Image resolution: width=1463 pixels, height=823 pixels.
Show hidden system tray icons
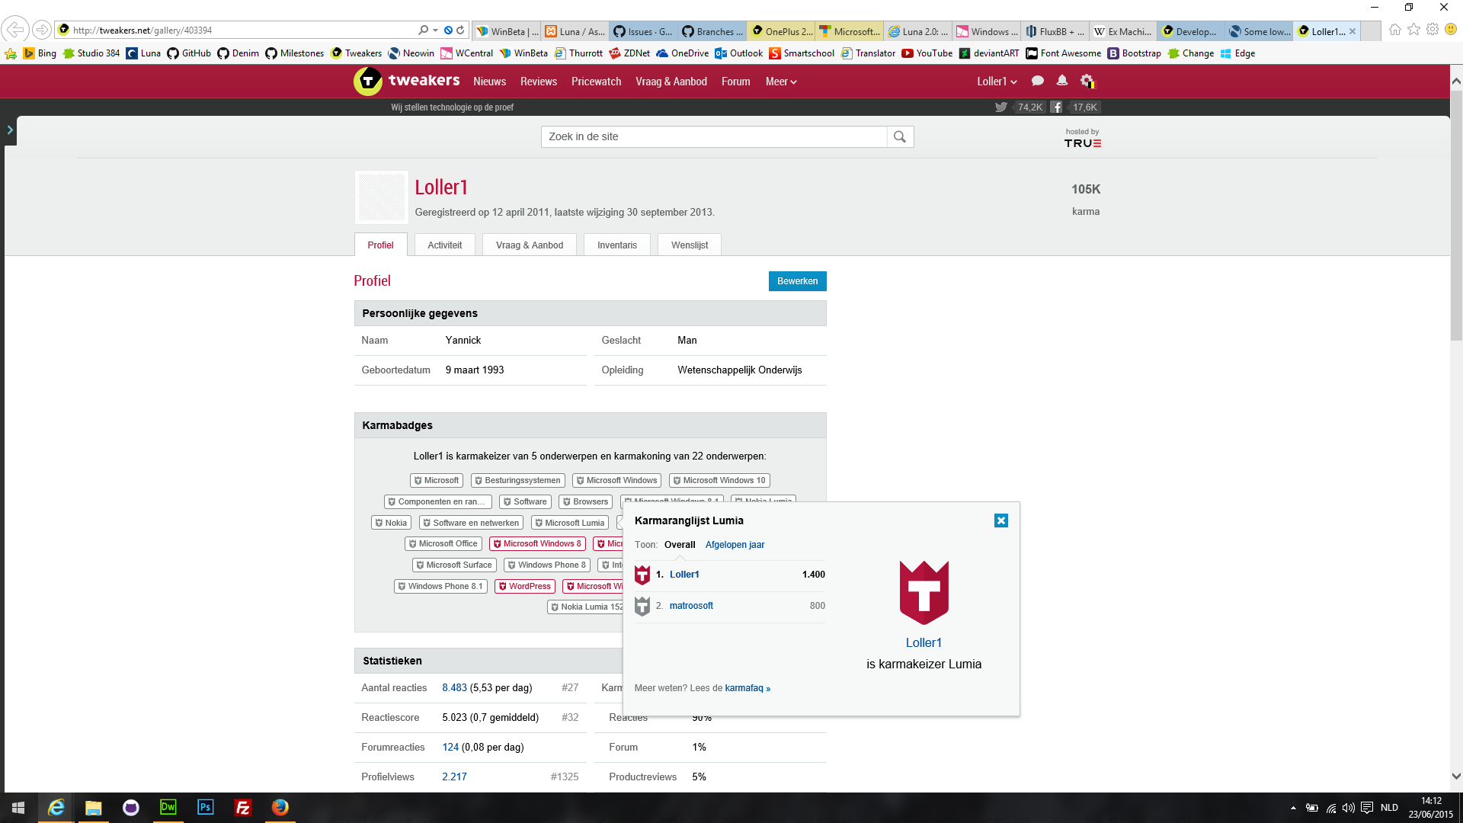(1293, 808)
